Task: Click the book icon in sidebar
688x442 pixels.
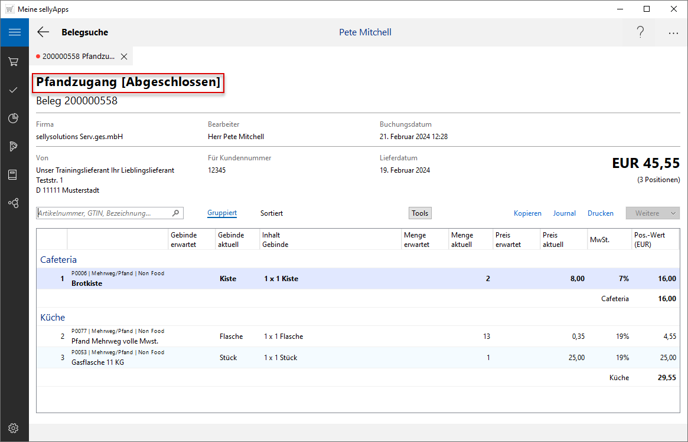Action: 14,174
